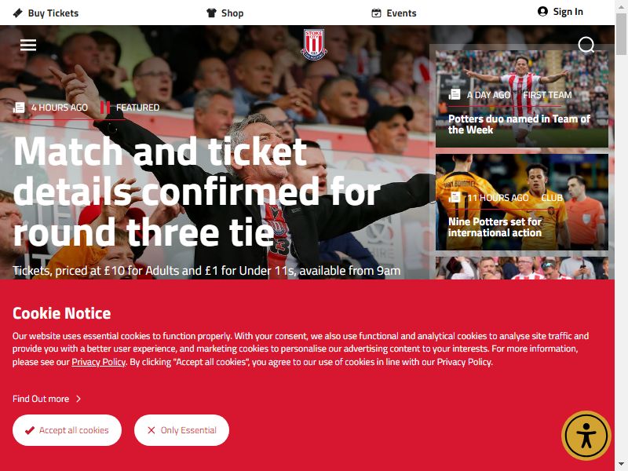
Task: Click the user avatar icon by Sign In
Action: tap(542, 11)
